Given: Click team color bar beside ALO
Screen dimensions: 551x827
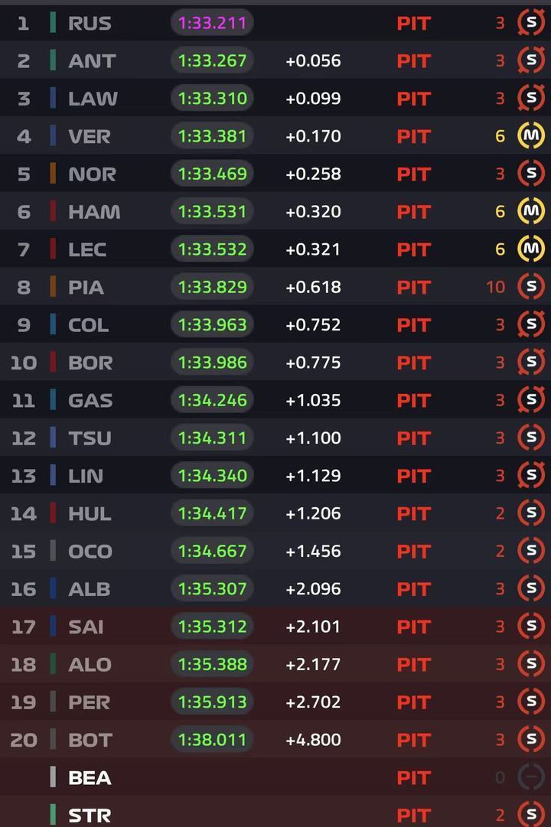Looking at the screenshot, I should click(53, 664).
